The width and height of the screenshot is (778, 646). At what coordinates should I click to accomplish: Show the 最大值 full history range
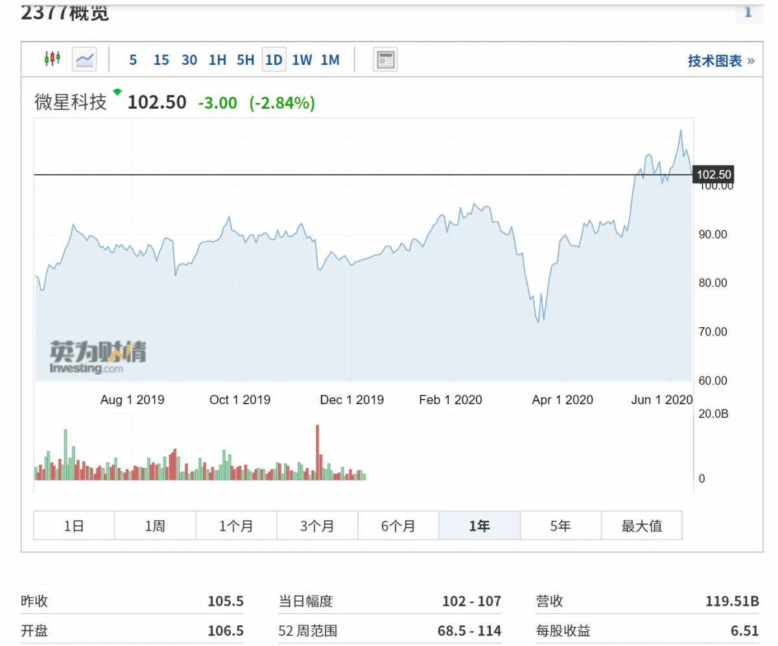[x=641, y=525]
